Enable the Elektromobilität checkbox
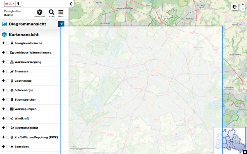Screen dimensions: 247x154 [x=7, y=128]
